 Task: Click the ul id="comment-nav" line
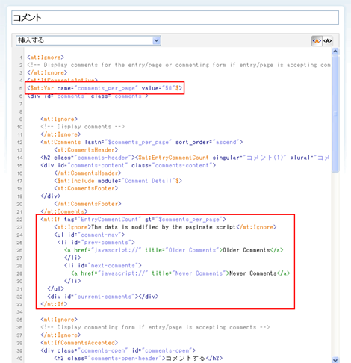[x=90, y=235]
